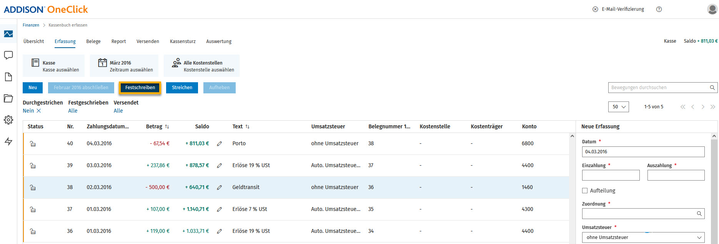Switch to the Belege tab
The image size is (719, 244).
[x=93, y=41]
